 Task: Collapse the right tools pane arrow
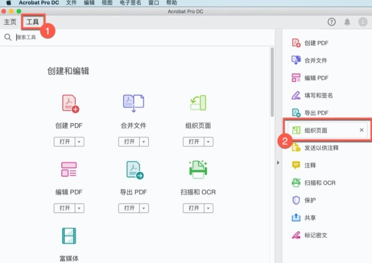coord(278,163)
